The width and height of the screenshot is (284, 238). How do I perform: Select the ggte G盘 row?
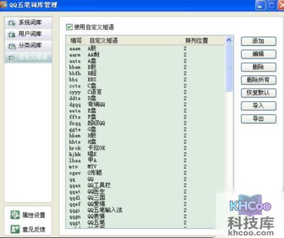point(145,130)
